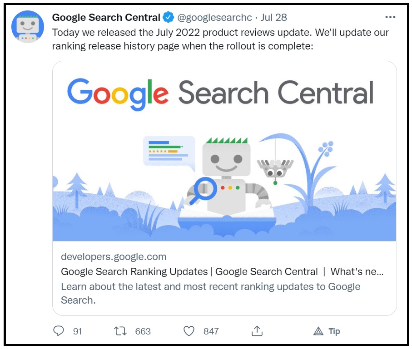
Task: Click the like count 847
Action: (211, 331)
